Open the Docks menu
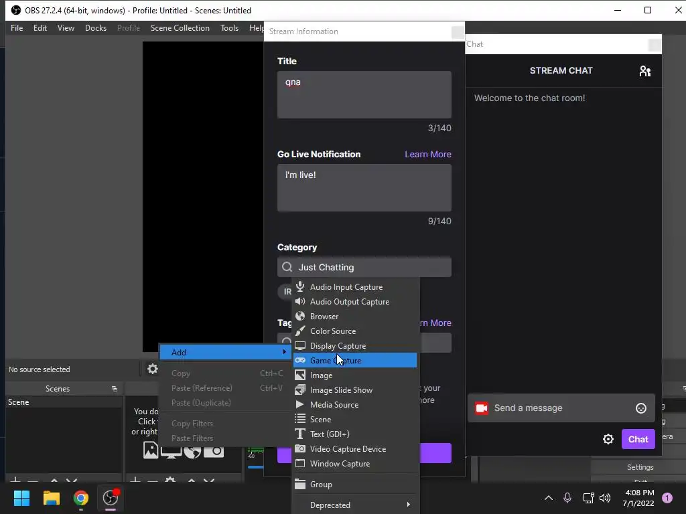Image resolution: width=686 pixels, height=514 pixels. click(x=95, y=28)
